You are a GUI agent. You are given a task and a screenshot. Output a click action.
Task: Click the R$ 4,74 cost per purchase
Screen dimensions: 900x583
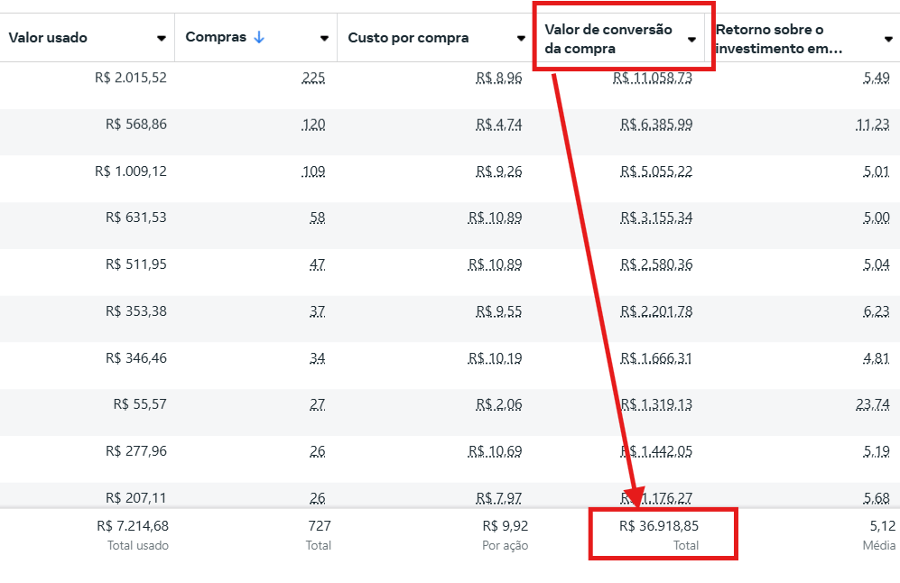(499, 125)
